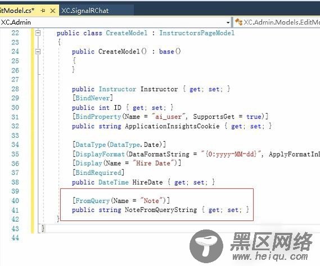This screenshot has height=266, width=320.
Task: Click the FromQuery attribute
Action: pyautogui.click(x=93, y=201)
